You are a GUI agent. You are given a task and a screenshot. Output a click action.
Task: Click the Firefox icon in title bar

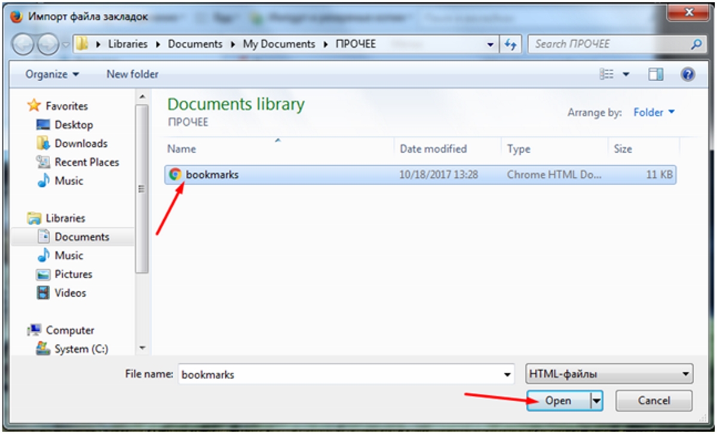[x=17, y=16]
